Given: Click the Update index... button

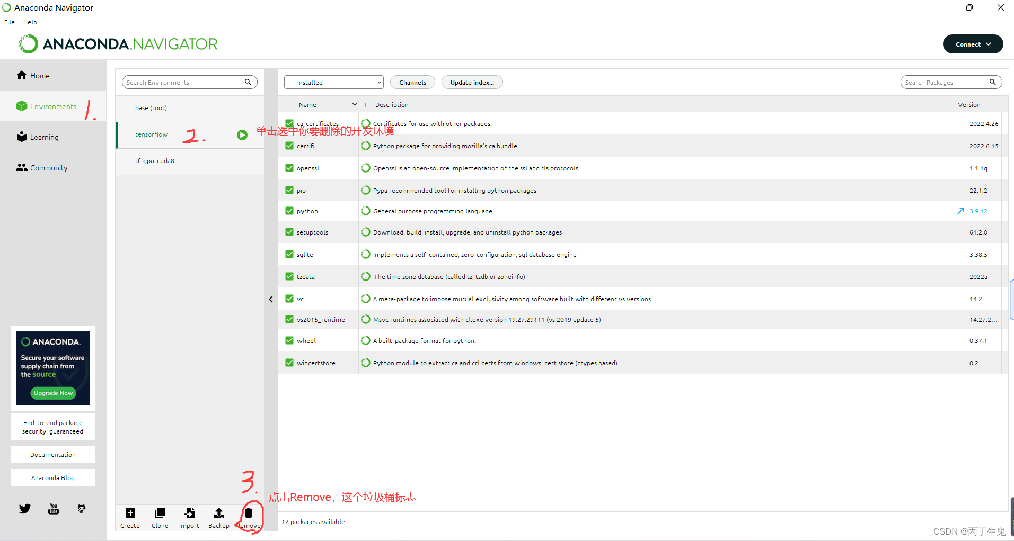Looking at the screenshot, I should click(472, 82).
